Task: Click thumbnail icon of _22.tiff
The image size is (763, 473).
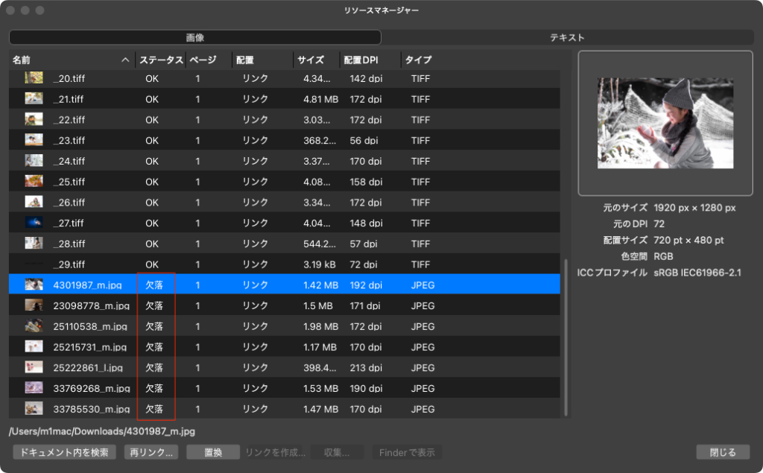Action: (34, 119)
